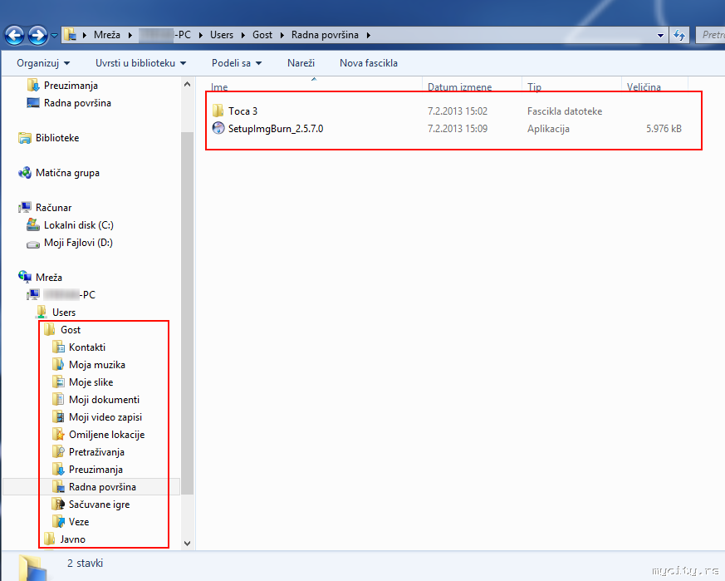Click navigation pane scroll down arrow
The height and width of the screenshot is (581, 725).
point(187,544)
